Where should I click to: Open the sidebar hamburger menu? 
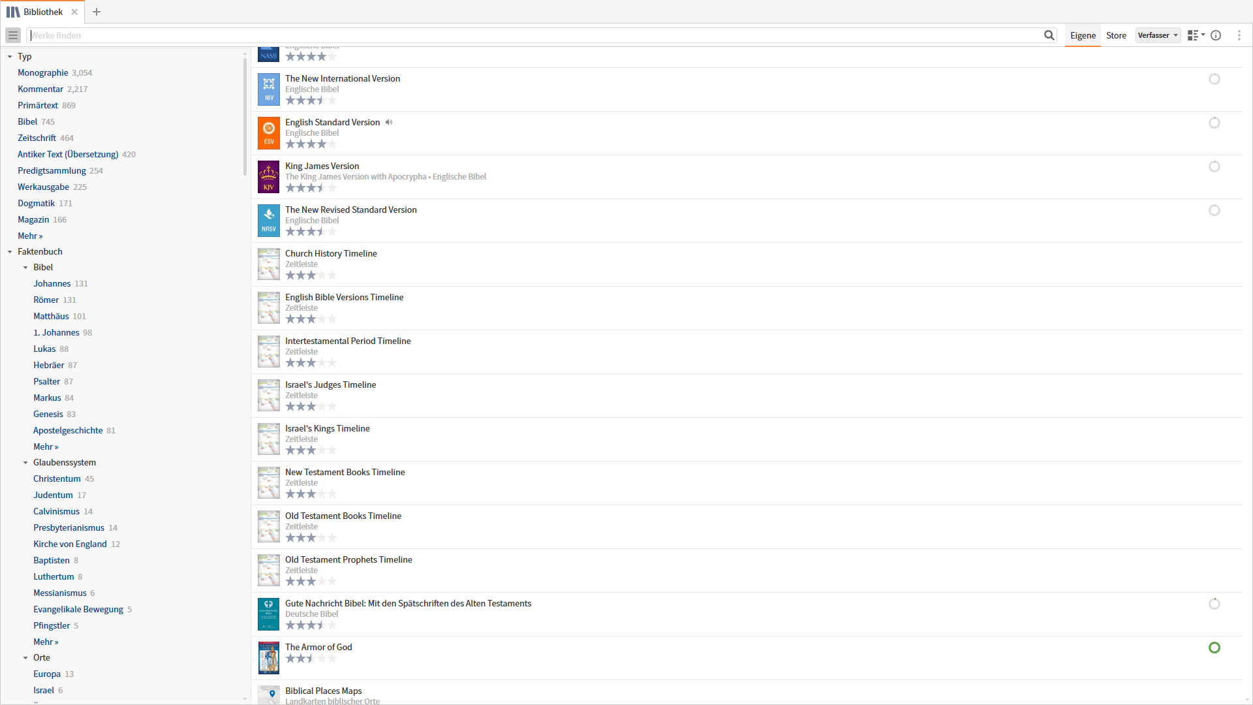(13, 35)
